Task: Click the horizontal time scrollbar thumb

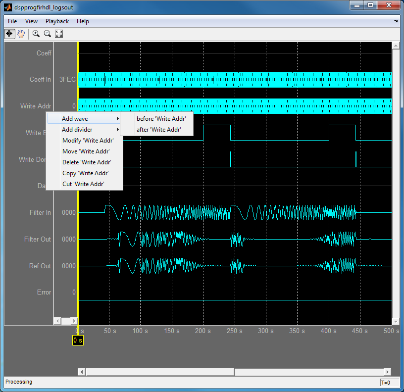Action: (x=160, y=372)
